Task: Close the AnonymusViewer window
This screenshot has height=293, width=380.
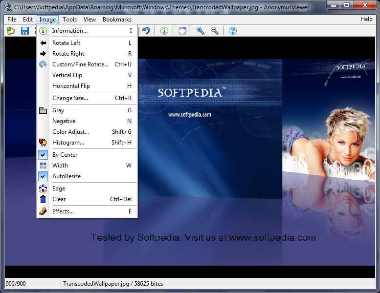Action: click(x=365, y=5)
